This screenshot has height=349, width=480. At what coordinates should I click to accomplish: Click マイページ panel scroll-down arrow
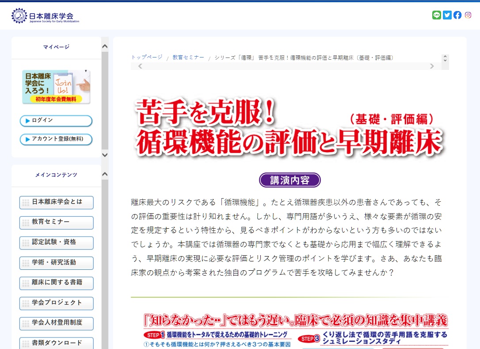click(x=105, y=155)
